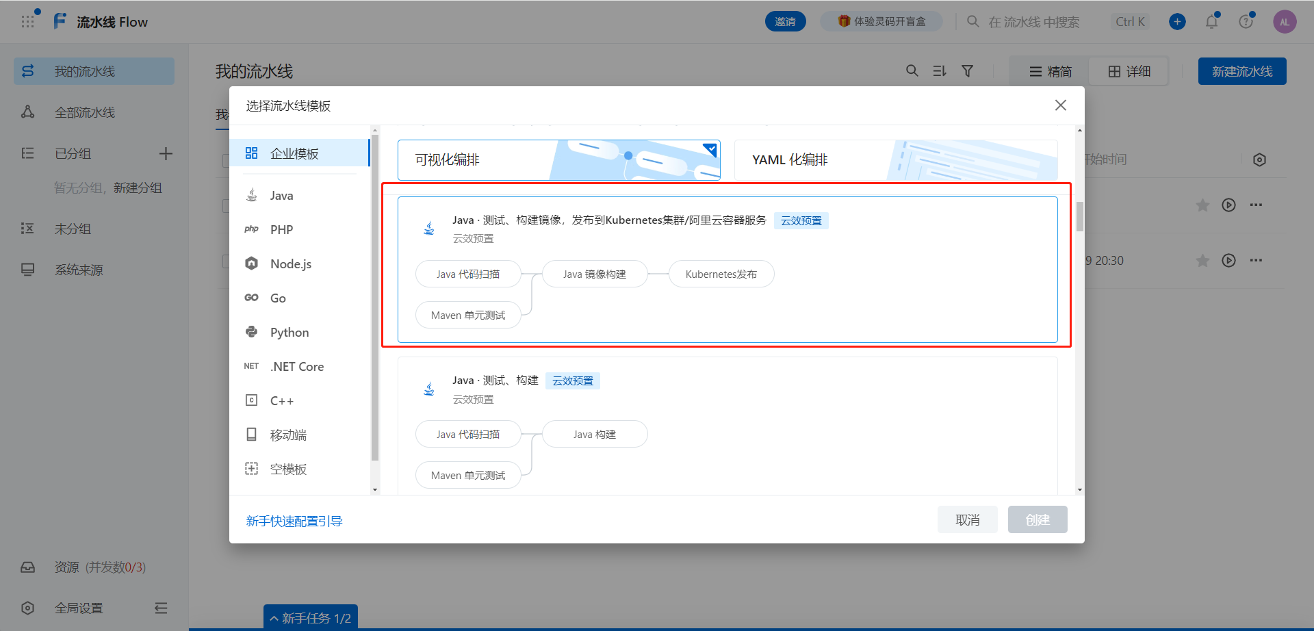Viewport: 1314px width, 631px height.
Task: Open the notifications bell
Action: coord(1211,22)
